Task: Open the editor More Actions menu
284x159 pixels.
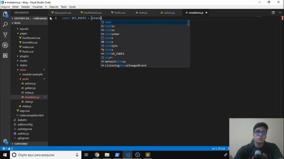Action: [x=280, y=13]
